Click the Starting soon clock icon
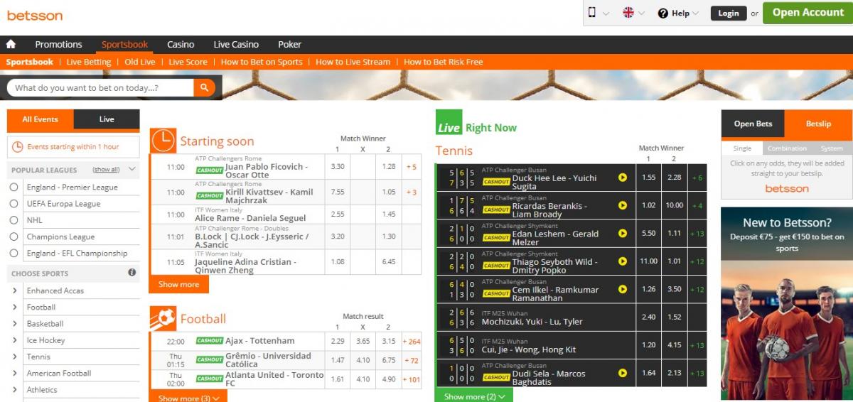853x402 pixels. pyautogui.click(x=163, y=140)
